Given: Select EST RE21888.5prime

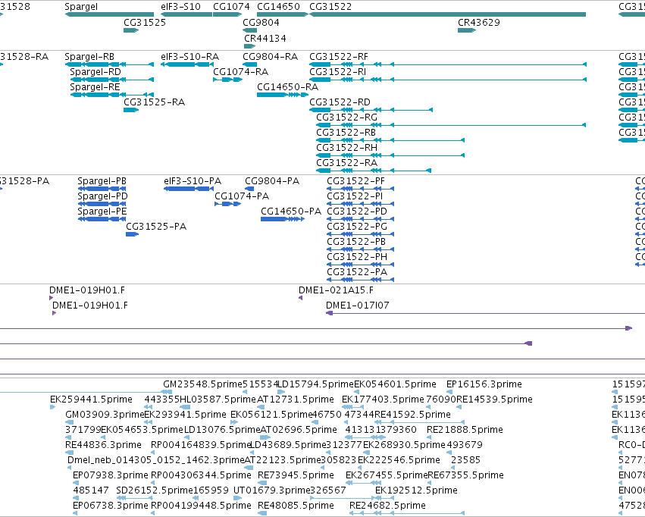Looking at the screenshot, I should click(465, 430).
